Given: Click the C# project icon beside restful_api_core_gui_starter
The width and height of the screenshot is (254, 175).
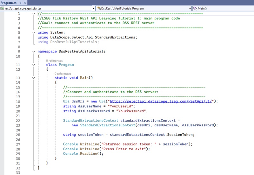Looking at the screenshot, I should coord(3,8).
